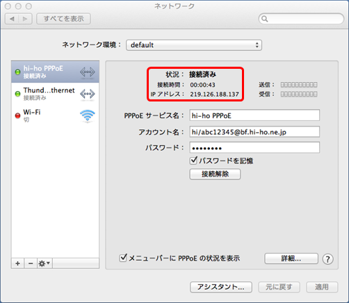This screenshot has width=349, height=303.
Task: Click the plus icon to add service
Action: coord(17,263)
